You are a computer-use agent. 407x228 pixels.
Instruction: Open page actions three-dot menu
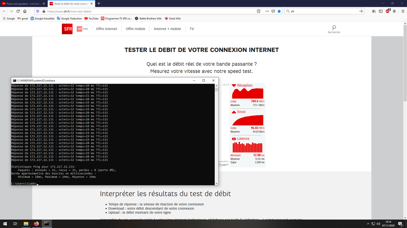click(x=267, y=11)
